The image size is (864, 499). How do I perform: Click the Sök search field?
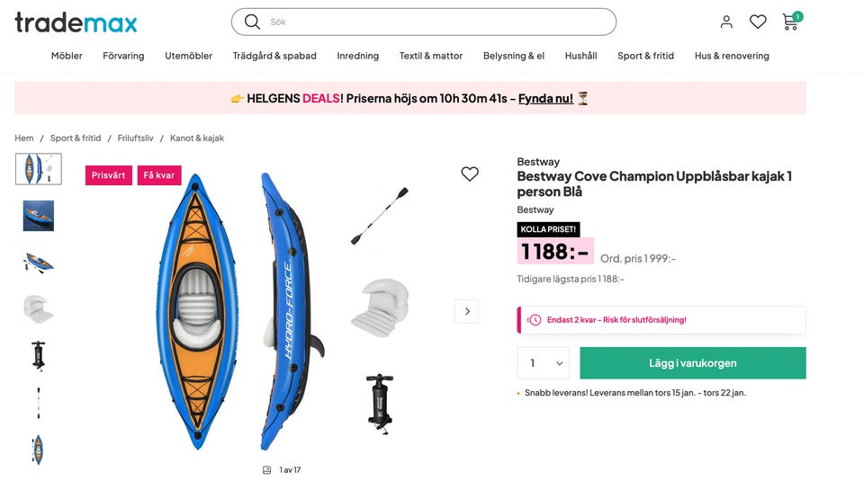coord(432,22)
